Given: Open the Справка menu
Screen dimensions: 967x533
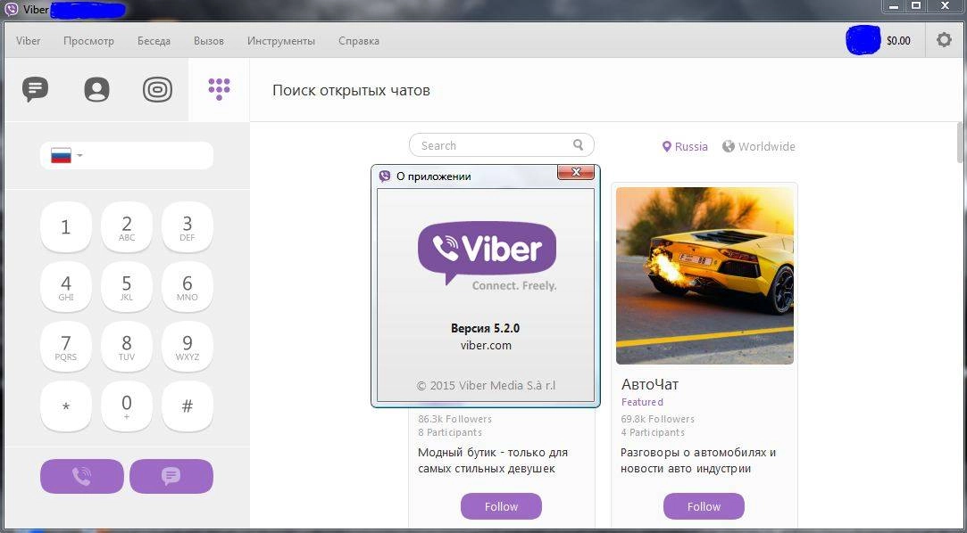Looking at the screenshot, I should click(359, 41).
